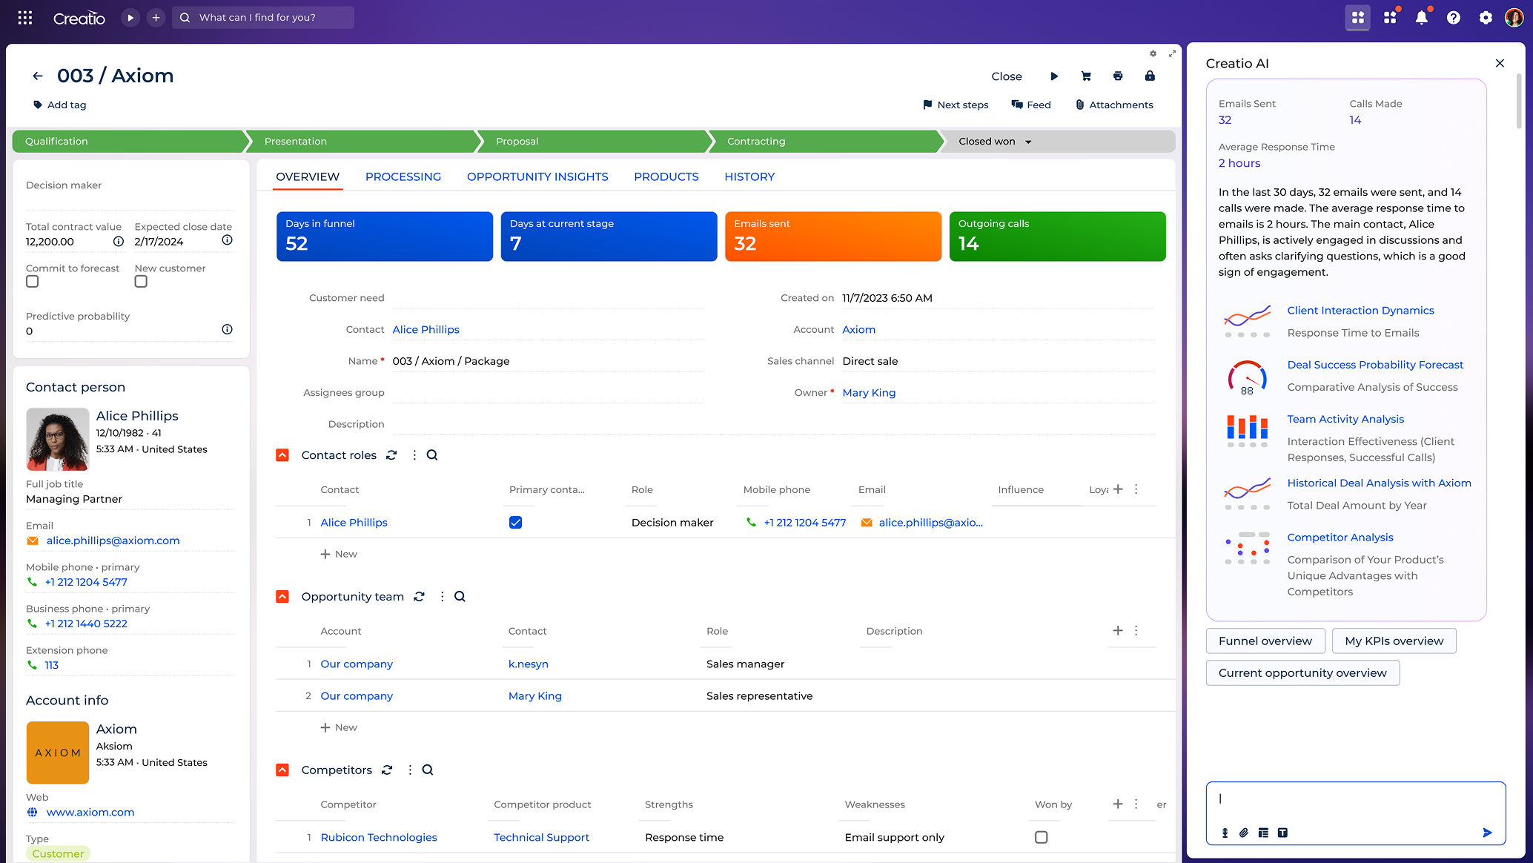This screenshot has width=1533, height=863.
Task: Refresh the Opportunity team list
Action: point(420,596)
